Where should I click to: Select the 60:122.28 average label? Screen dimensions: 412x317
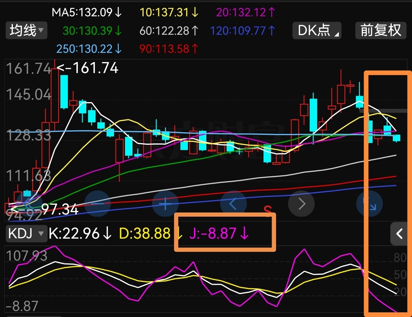[x=169, y=31]
